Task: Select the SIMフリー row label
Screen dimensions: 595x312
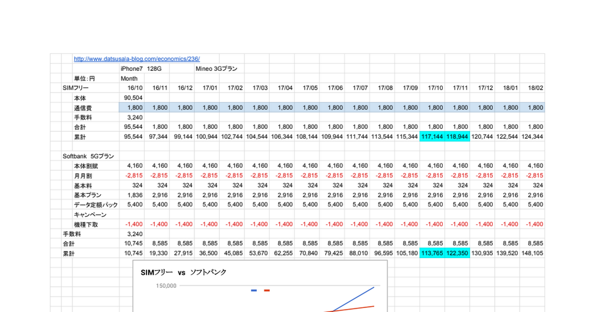Action: pos(75,88)
